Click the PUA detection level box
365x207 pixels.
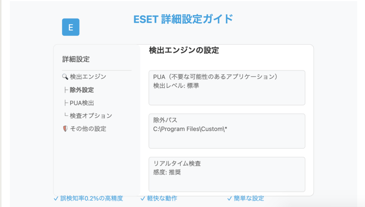(227, 88)
